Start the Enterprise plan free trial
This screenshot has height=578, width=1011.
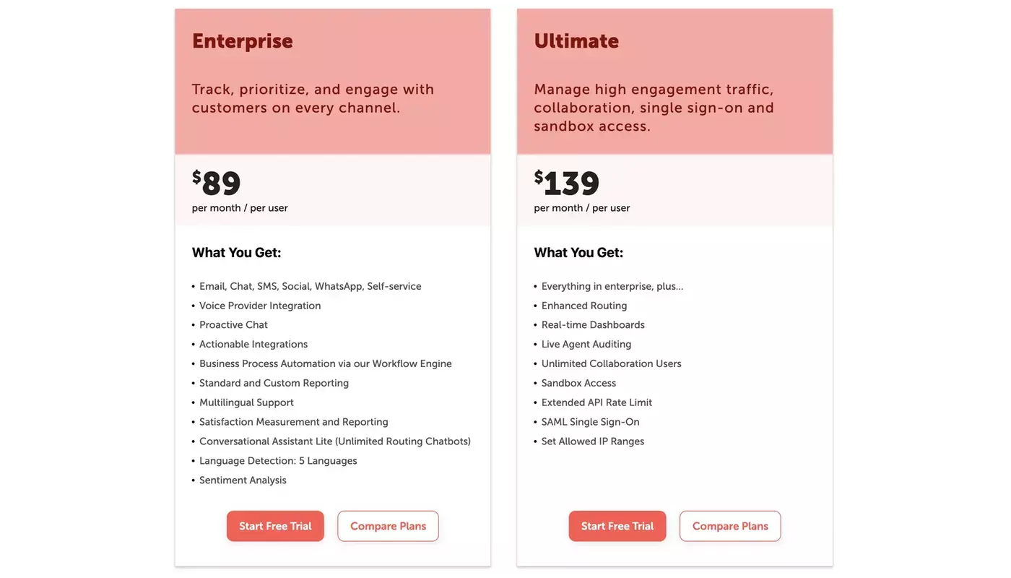coord(275,526)
